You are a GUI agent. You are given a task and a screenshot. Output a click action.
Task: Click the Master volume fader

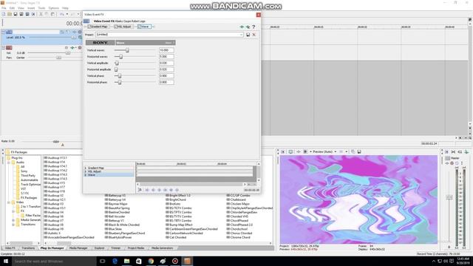449,197
